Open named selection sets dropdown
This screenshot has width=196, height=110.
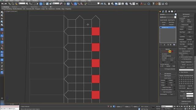pos(93,3)
